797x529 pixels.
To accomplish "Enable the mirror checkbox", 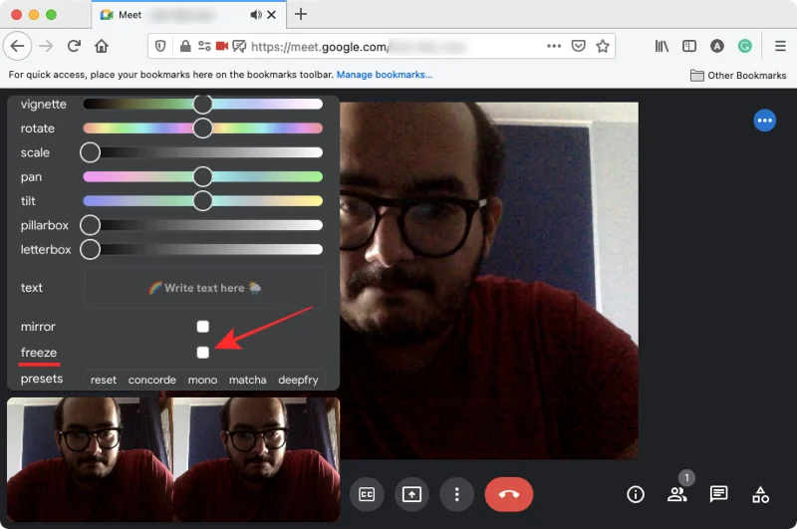I will pos(203,327).
